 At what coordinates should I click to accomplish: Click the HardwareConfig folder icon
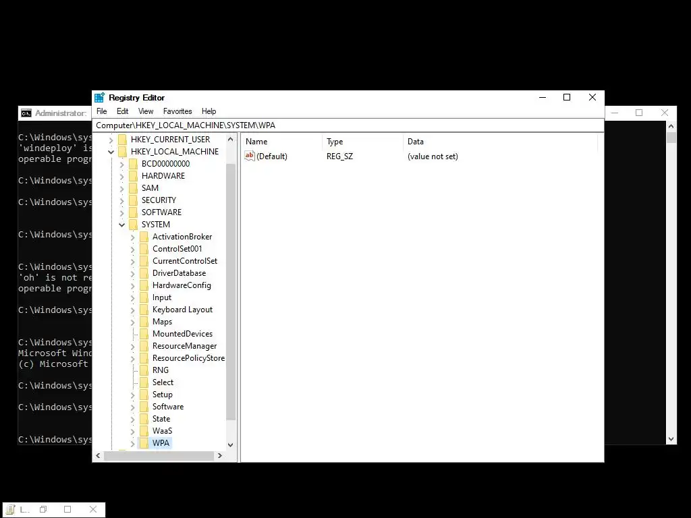click(x=144, y=285)
